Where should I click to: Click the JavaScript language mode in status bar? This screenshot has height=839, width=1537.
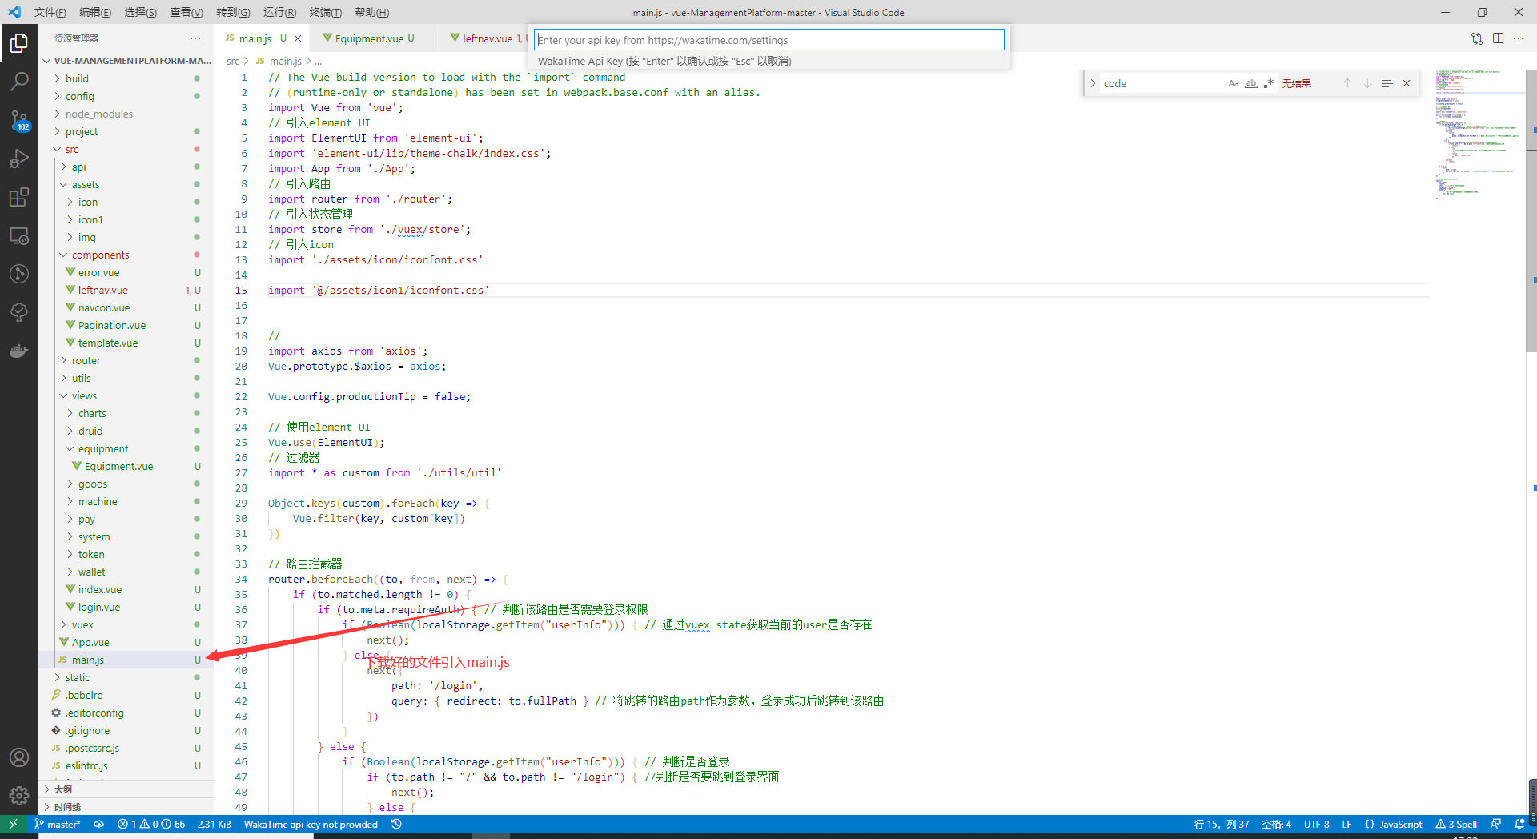(1394, 824)
